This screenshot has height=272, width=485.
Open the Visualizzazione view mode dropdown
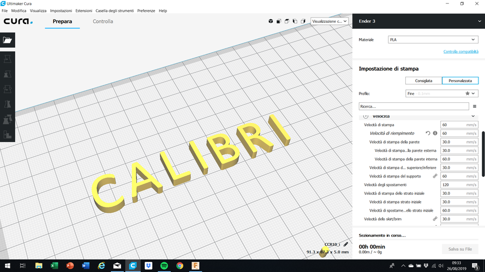[x=329, y=21]
